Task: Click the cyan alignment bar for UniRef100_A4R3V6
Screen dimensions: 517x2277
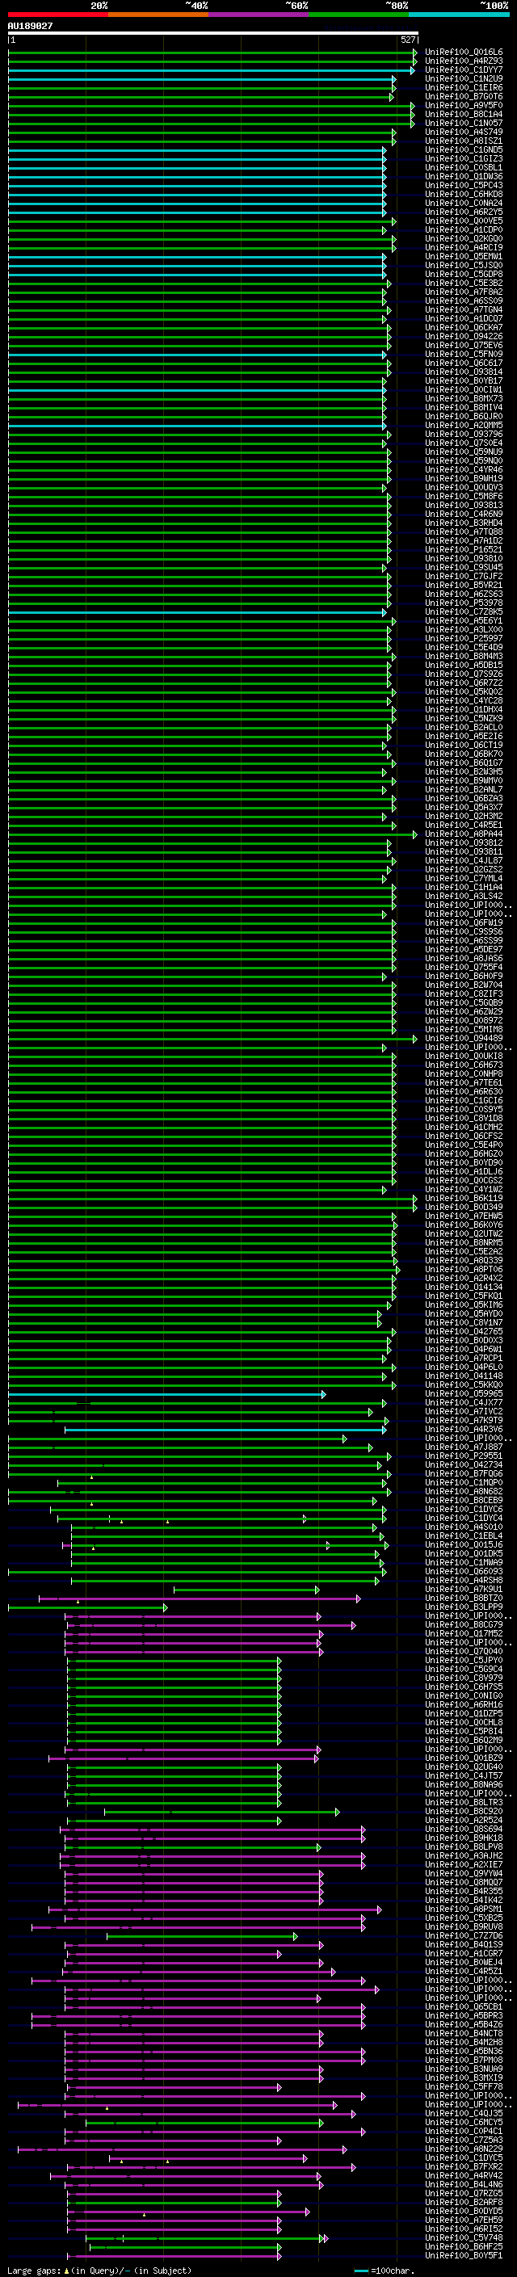Action: pos(225,1430)
